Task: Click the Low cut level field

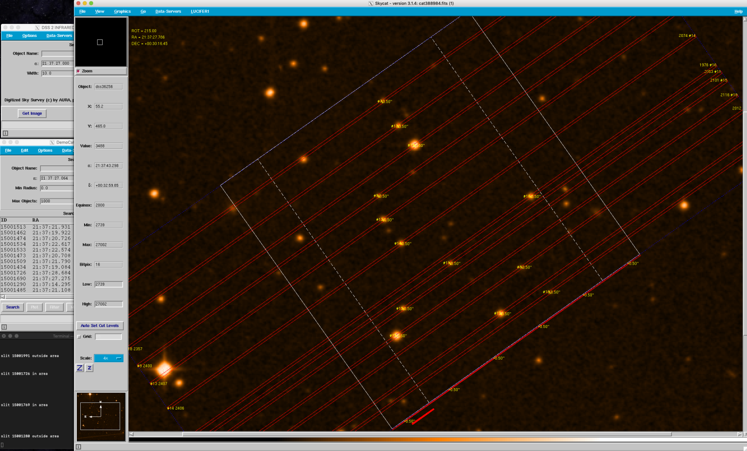Action: tap(108, 284)
